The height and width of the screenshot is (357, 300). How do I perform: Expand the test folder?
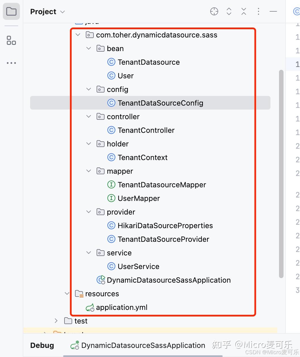pos(56,321)
